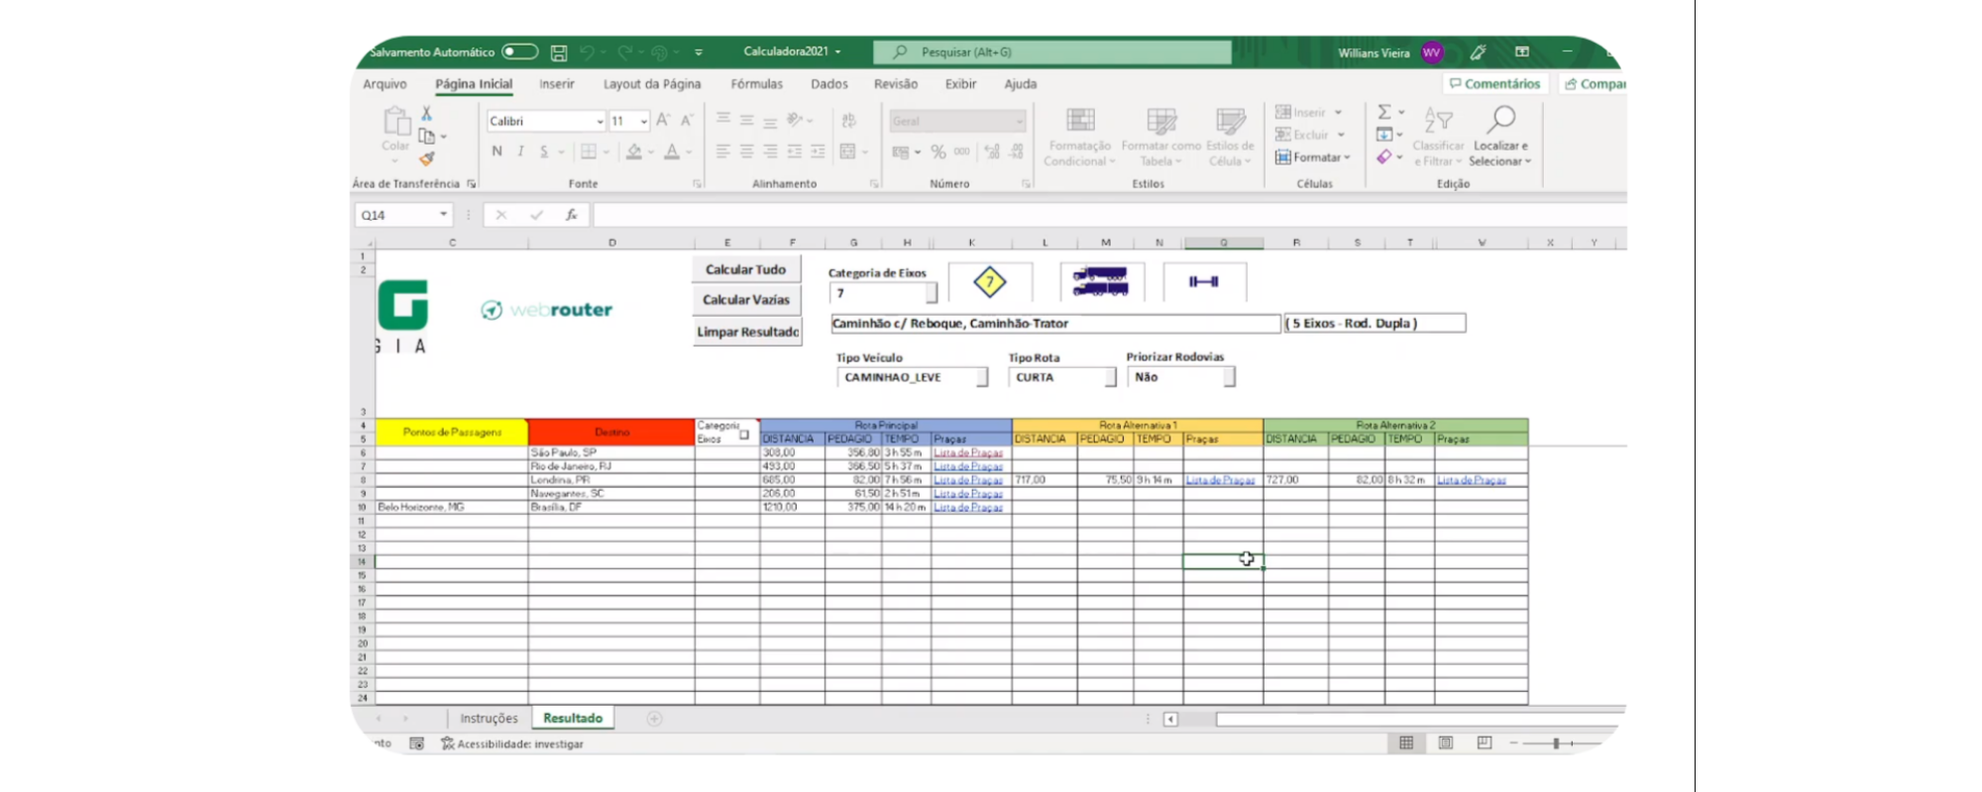Click the Copy icon in clipboard group
Viewport: 1982px width, 792px height.
pos(426,136)
